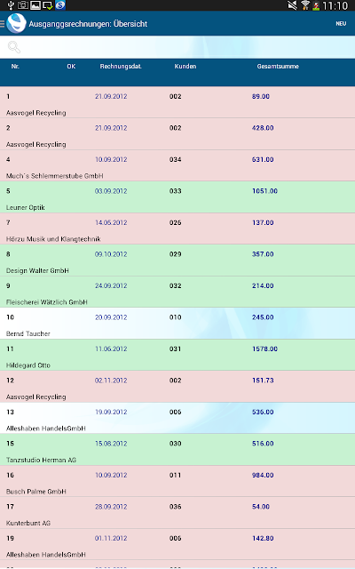This screenshot has width=355, height=569.
Task: Tap the muted sound status icon
Action: point(292,5)
